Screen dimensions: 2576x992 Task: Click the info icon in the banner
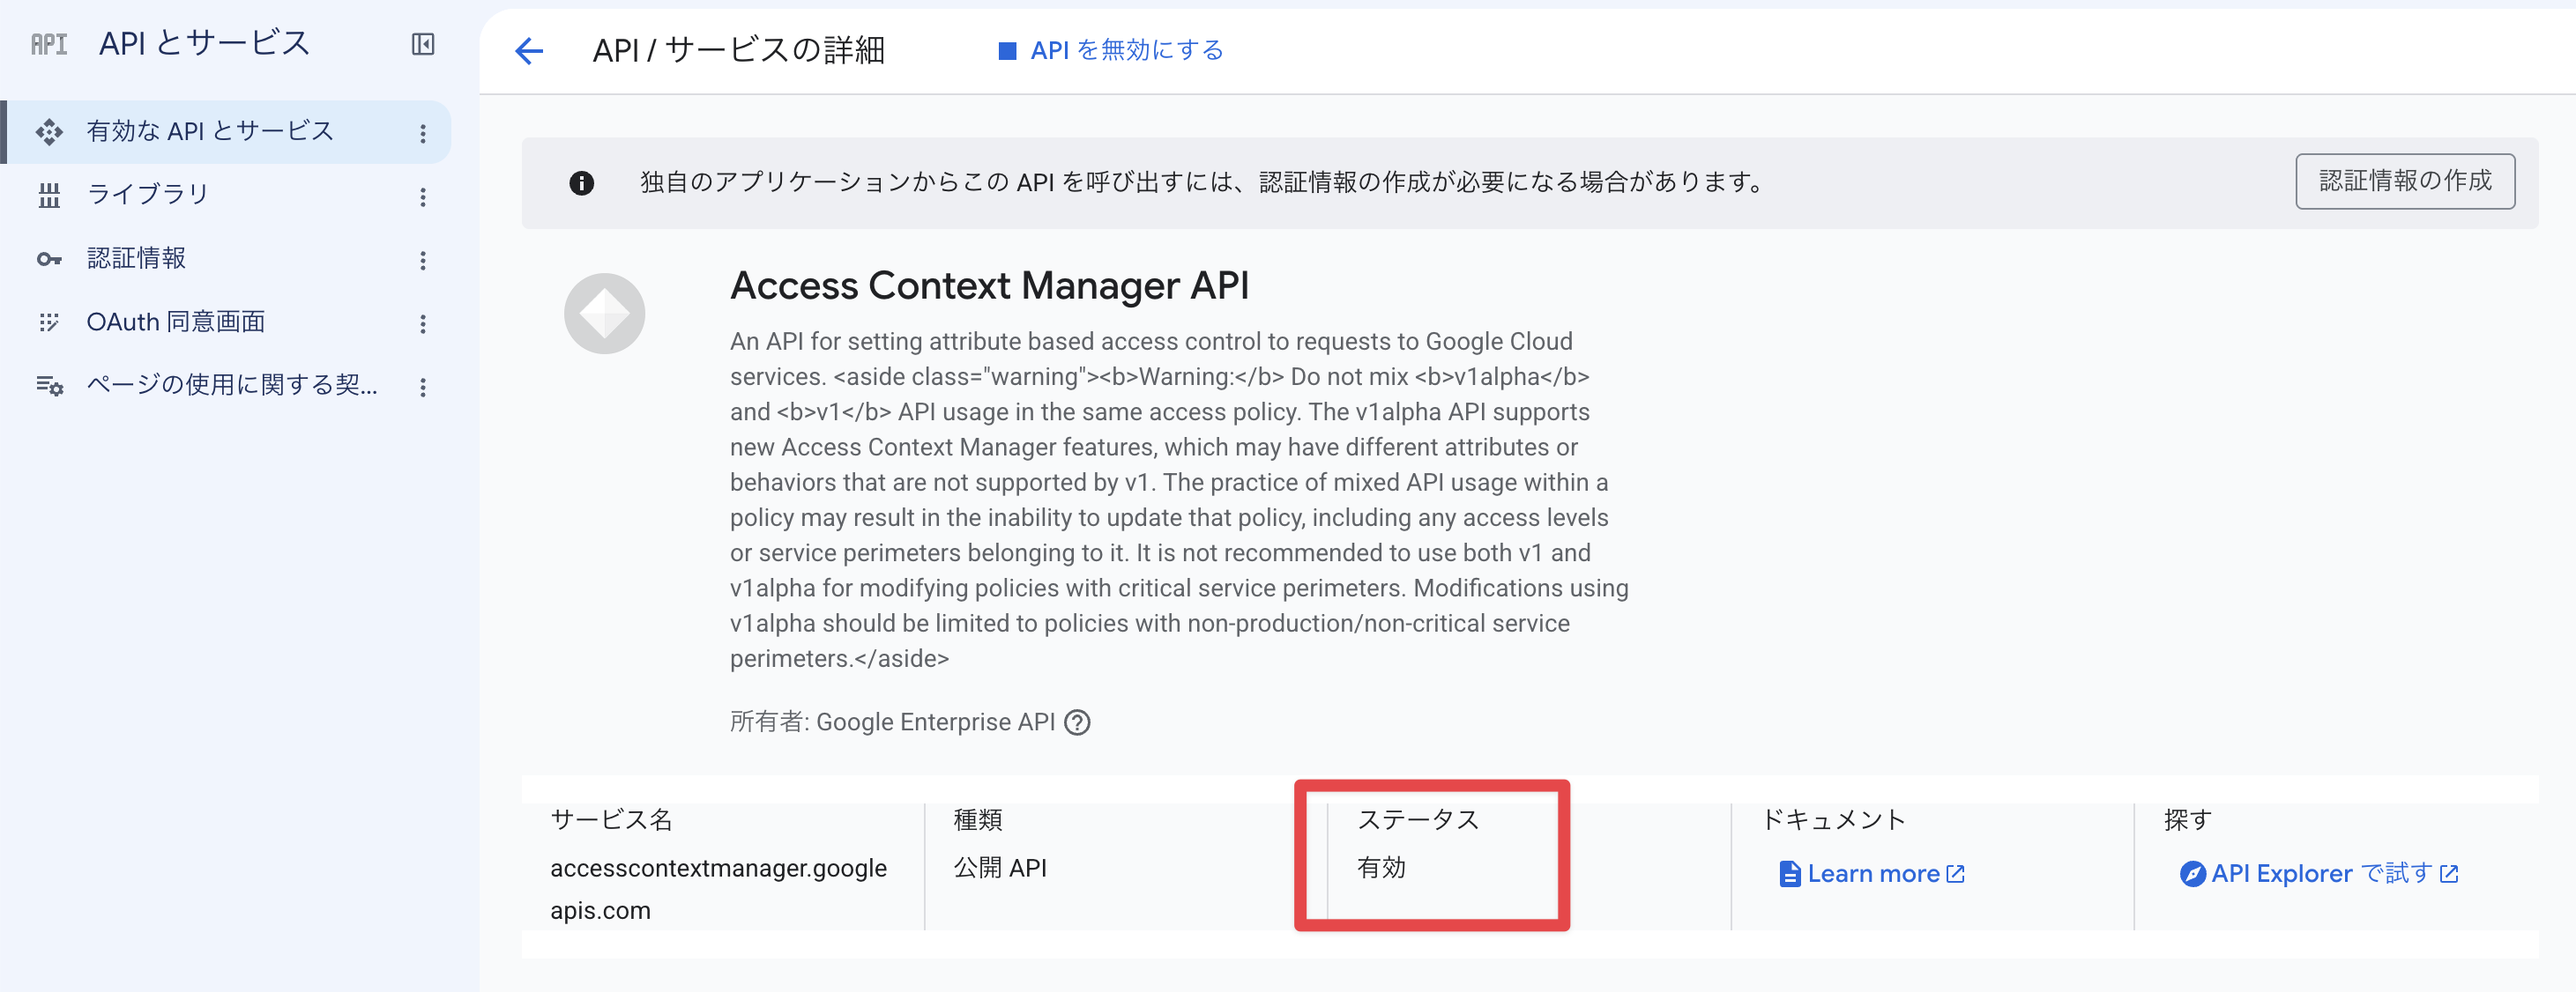[x=581, y=183]
